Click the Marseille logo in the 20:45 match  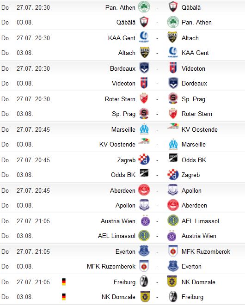click(144, 129)
